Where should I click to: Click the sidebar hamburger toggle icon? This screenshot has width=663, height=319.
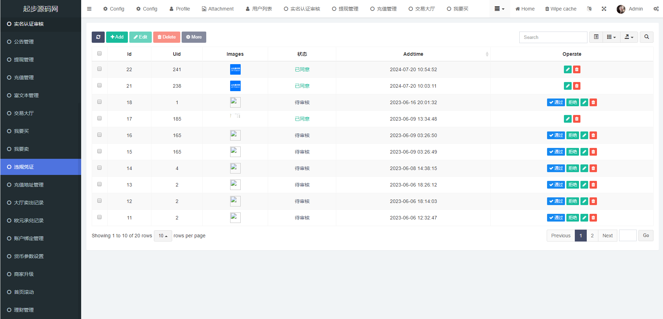click(x=89, y=9)
